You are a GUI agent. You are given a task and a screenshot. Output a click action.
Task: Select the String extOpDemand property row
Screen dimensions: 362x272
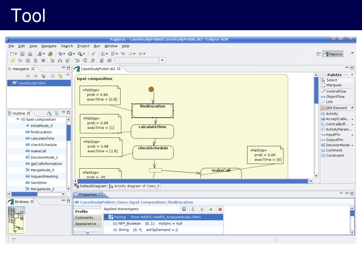pos(163,229)
